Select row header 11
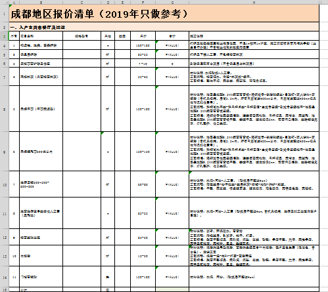This screenshot has width=328, height=292. (5, 213)
